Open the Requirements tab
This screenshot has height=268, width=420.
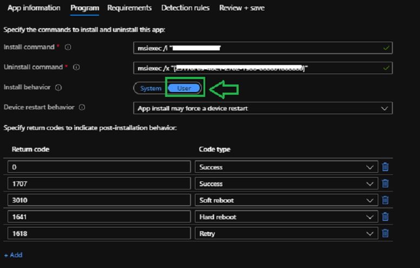pyautogui.click(x=129, y=8)
